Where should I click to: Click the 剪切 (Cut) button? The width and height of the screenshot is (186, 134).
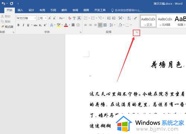click(6, 16)
